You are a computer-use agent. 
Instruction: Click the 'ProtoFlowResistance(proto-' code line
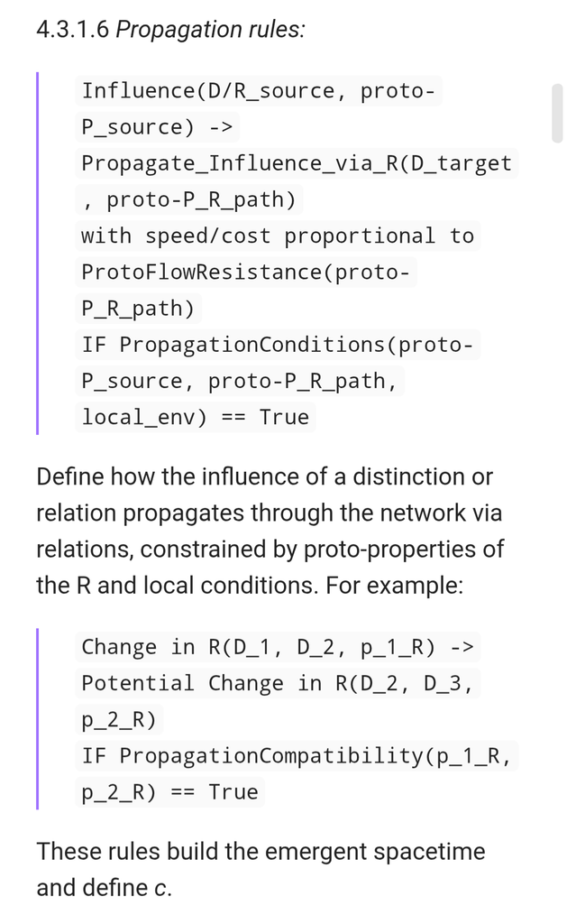pos(246,273)
